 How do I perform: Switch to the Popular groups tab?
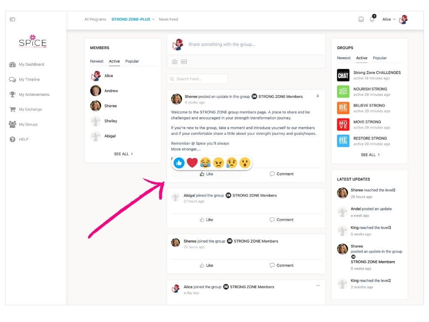click(380, 58)
